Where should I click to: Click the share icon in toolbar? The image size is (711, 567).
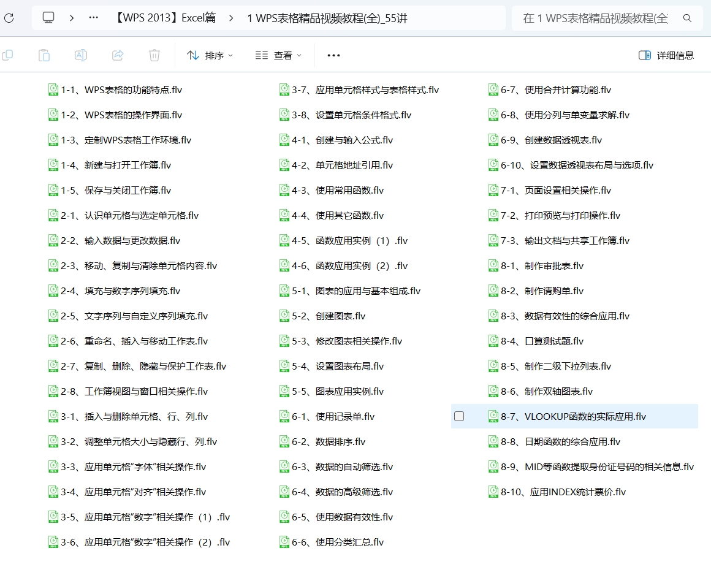118,55
